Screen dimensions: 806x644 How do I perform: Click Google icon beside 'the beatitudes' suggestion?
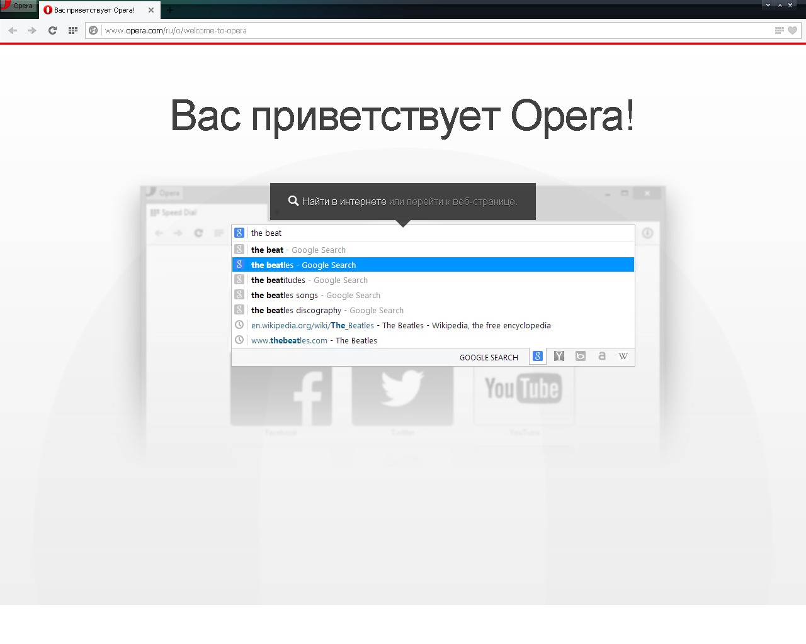[239, 280]
